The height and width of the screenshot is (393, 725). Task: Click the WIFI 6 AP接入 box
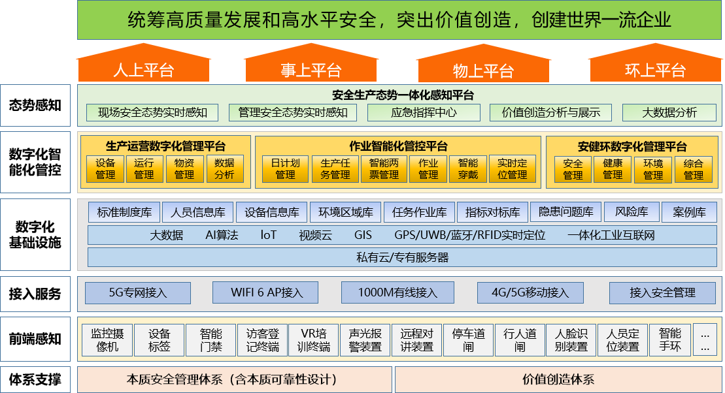coord(265,292)
